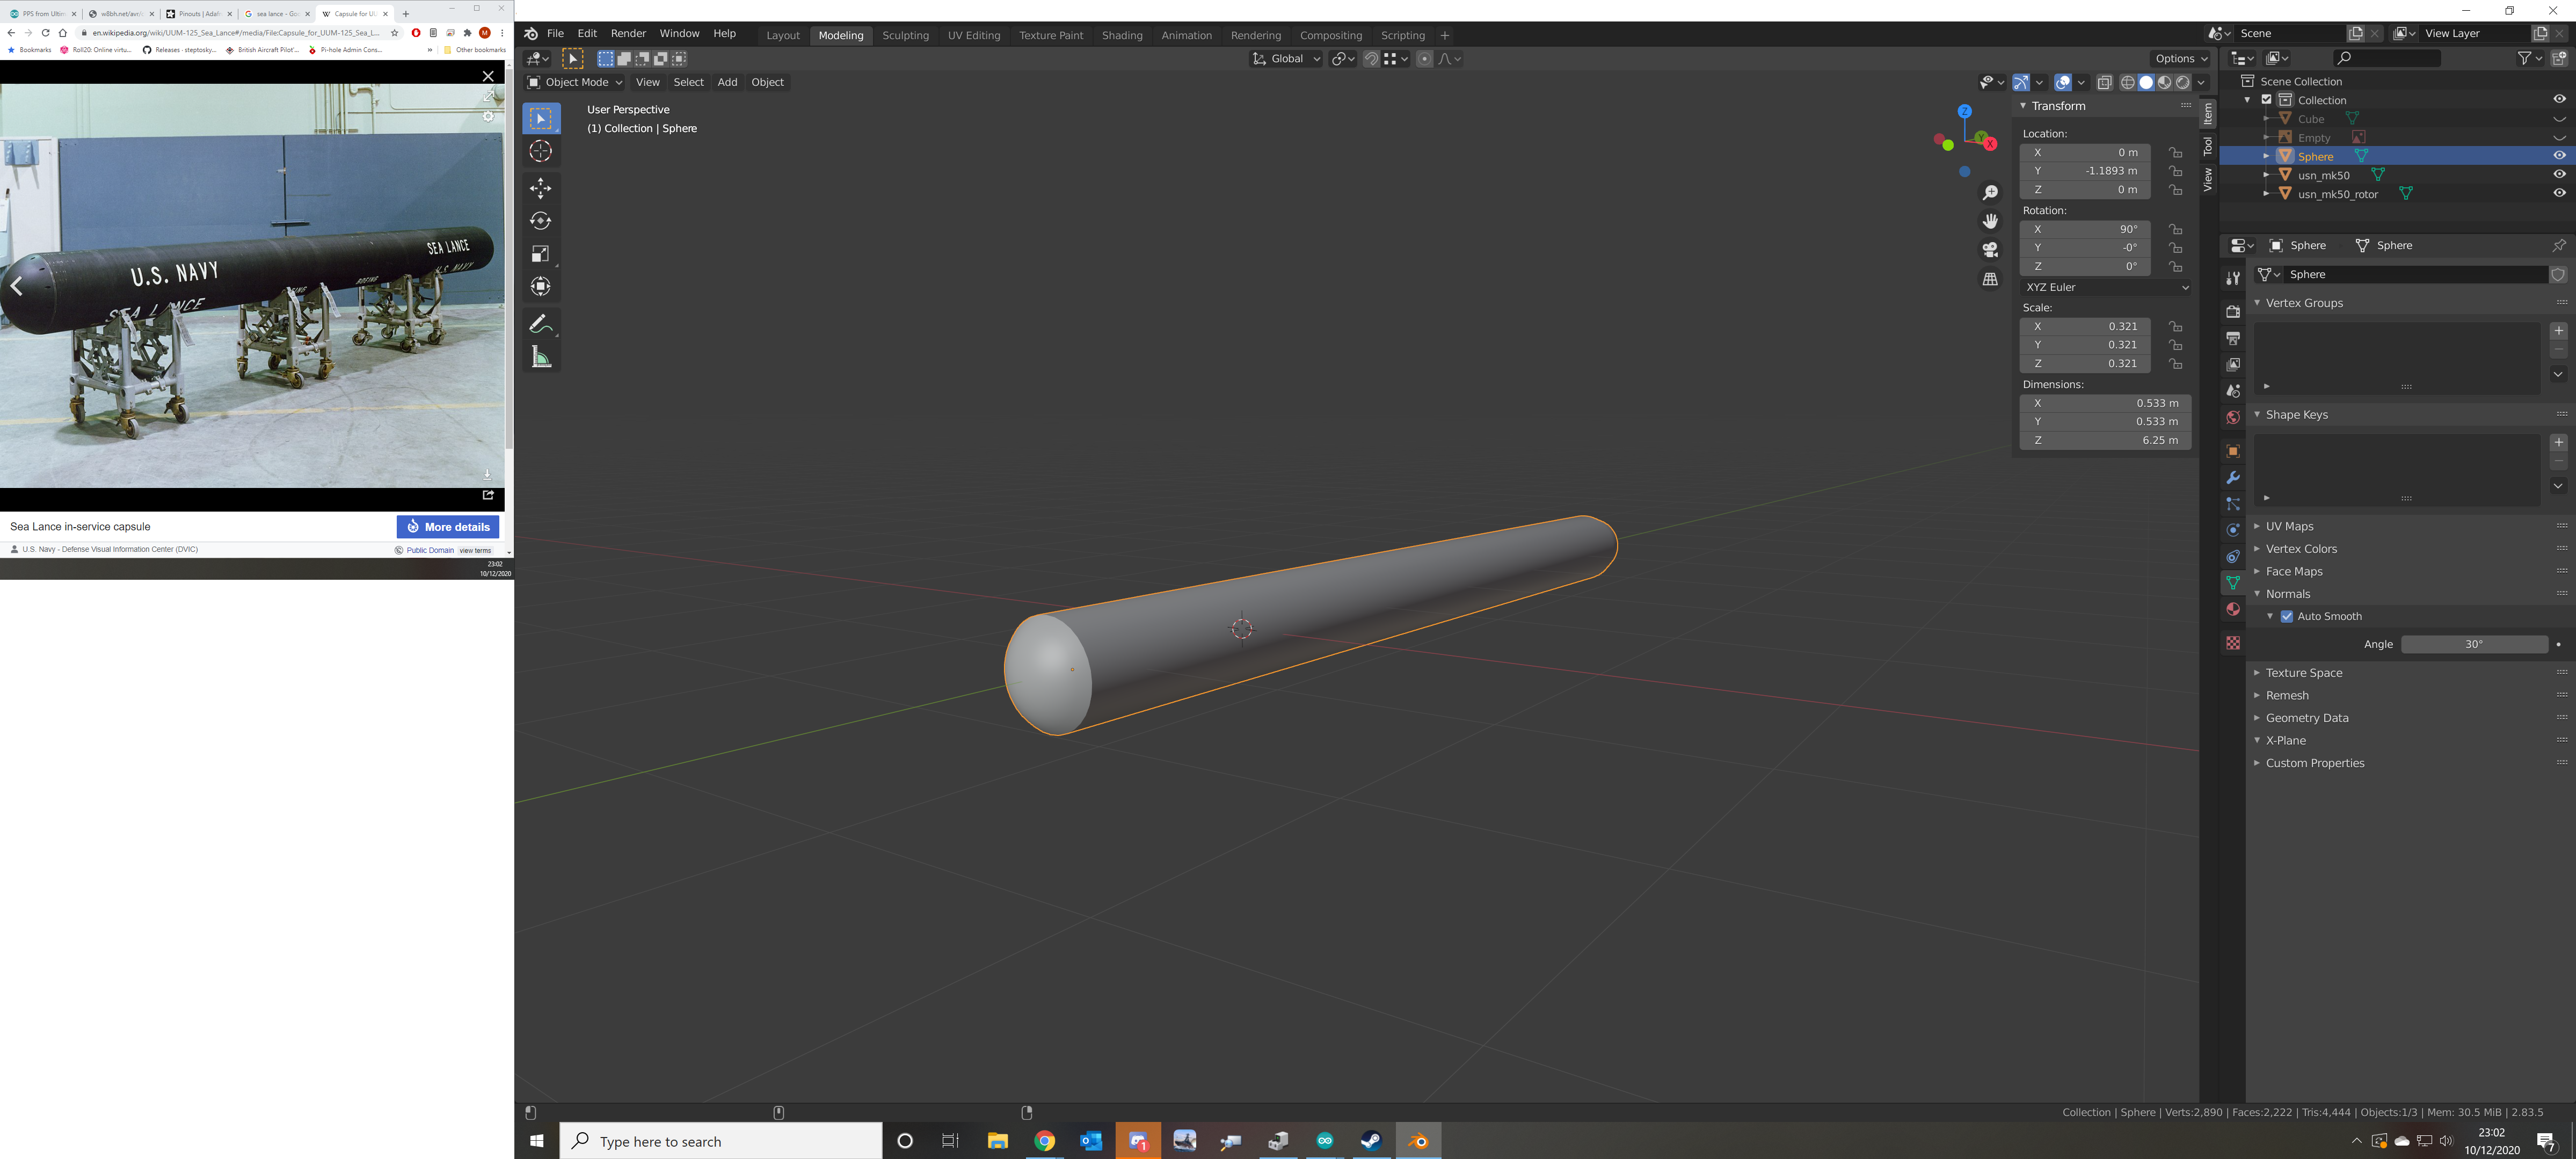This screenshot has width=2576, height=1159.
Task: Uncheck the Collection exclude checkbox
Action: (2267, 100)
